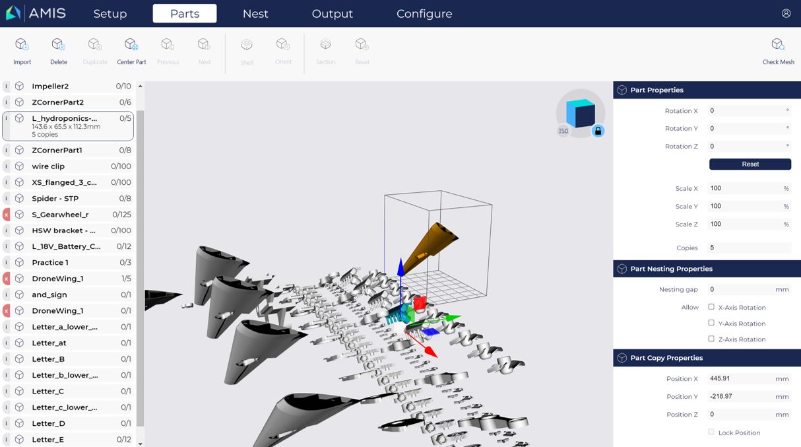Toggle the view cube lock icon
801x447 pixels.
click(x=598, y=131)
